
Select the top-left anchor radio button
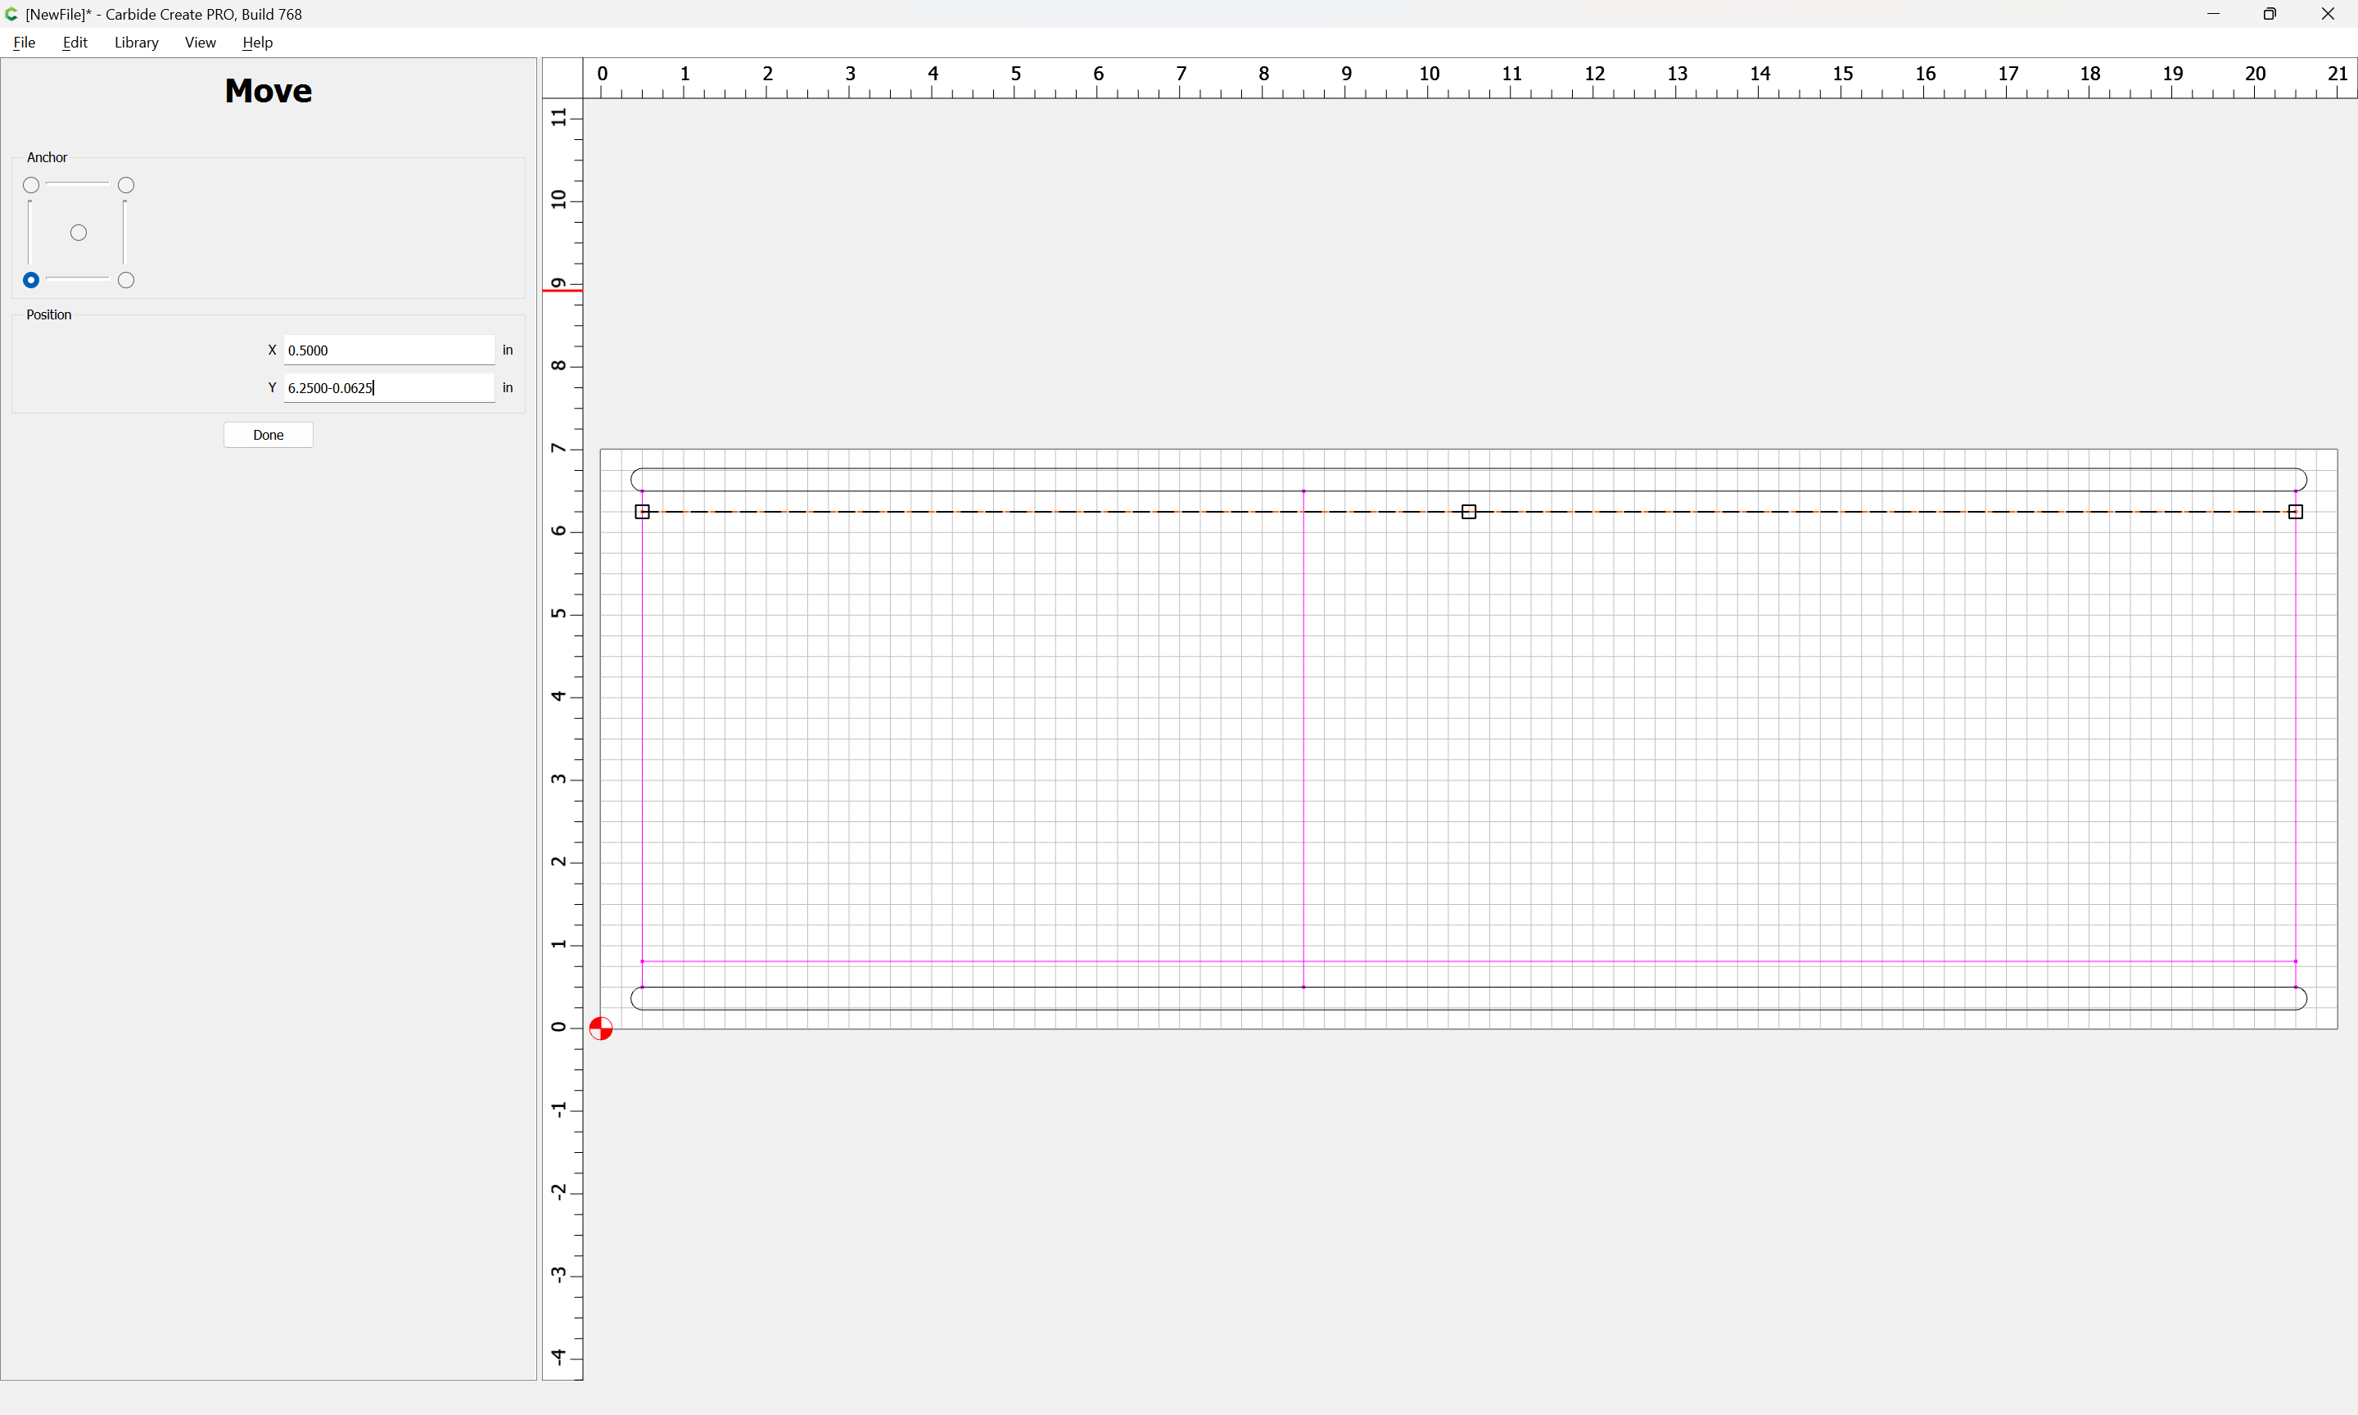31,185
